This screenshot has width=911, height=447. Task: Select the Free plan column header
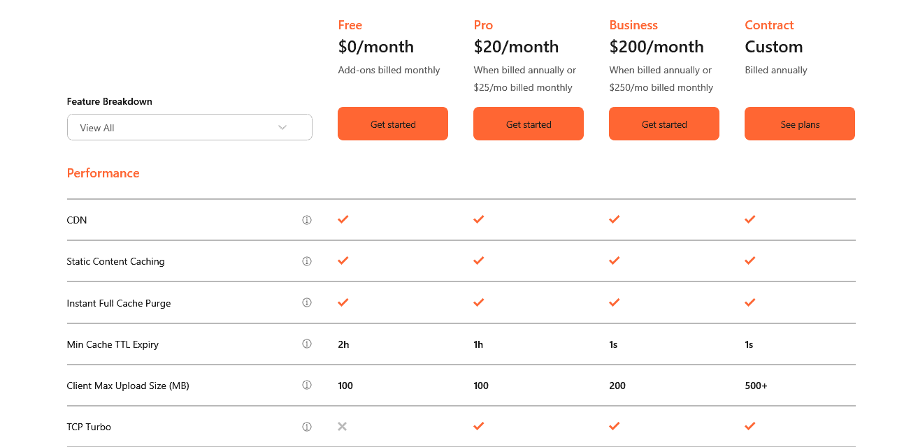pos(350,24)
